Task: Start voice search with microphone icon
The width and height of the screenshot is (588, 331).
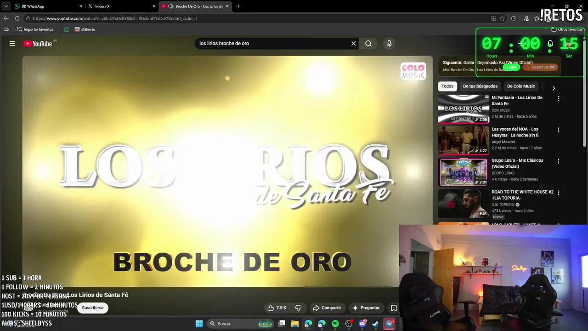Action: point(389,43)
